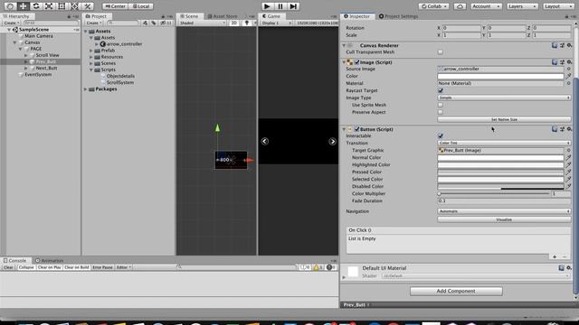This screenshot has width=579, height=325.
Task: Switch to the Animation tab
Action: (50, 261)
